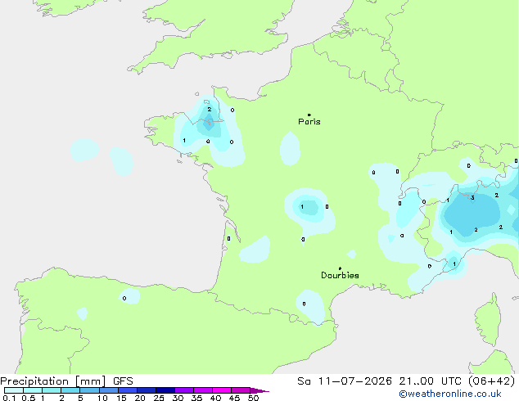Click the Paris city label
This screenshot has height=401, width=519.
309,122
